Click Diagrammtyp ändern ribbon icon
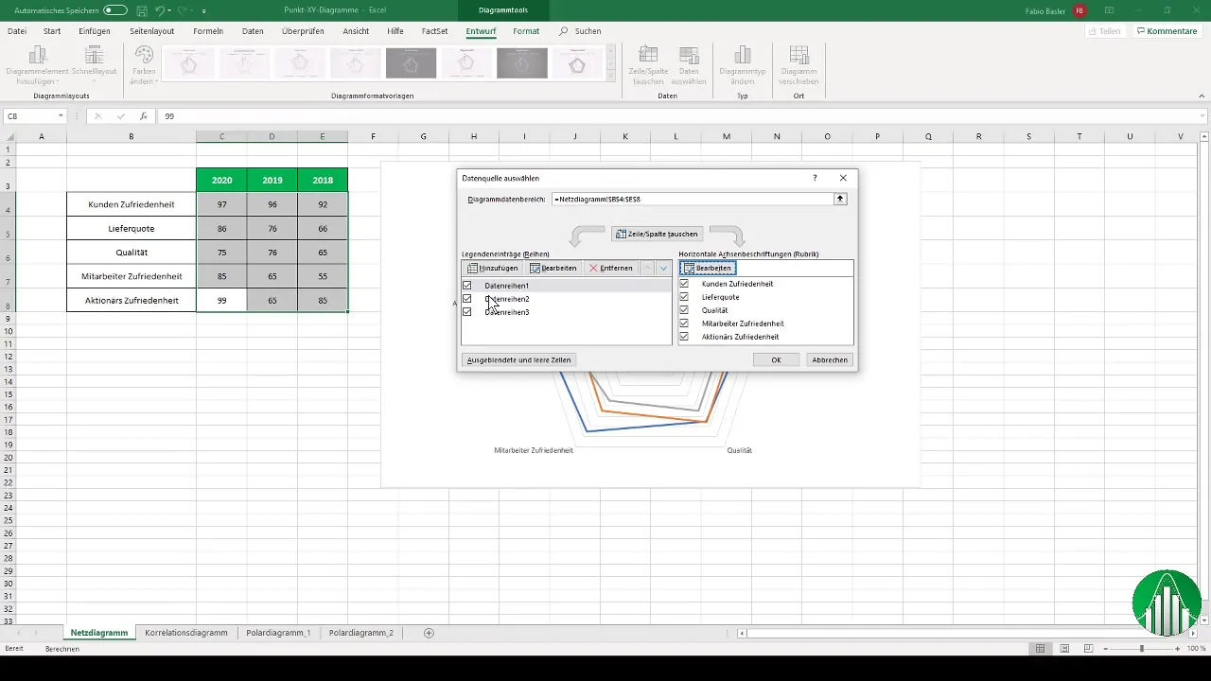1211x681 pixels. 742,65
